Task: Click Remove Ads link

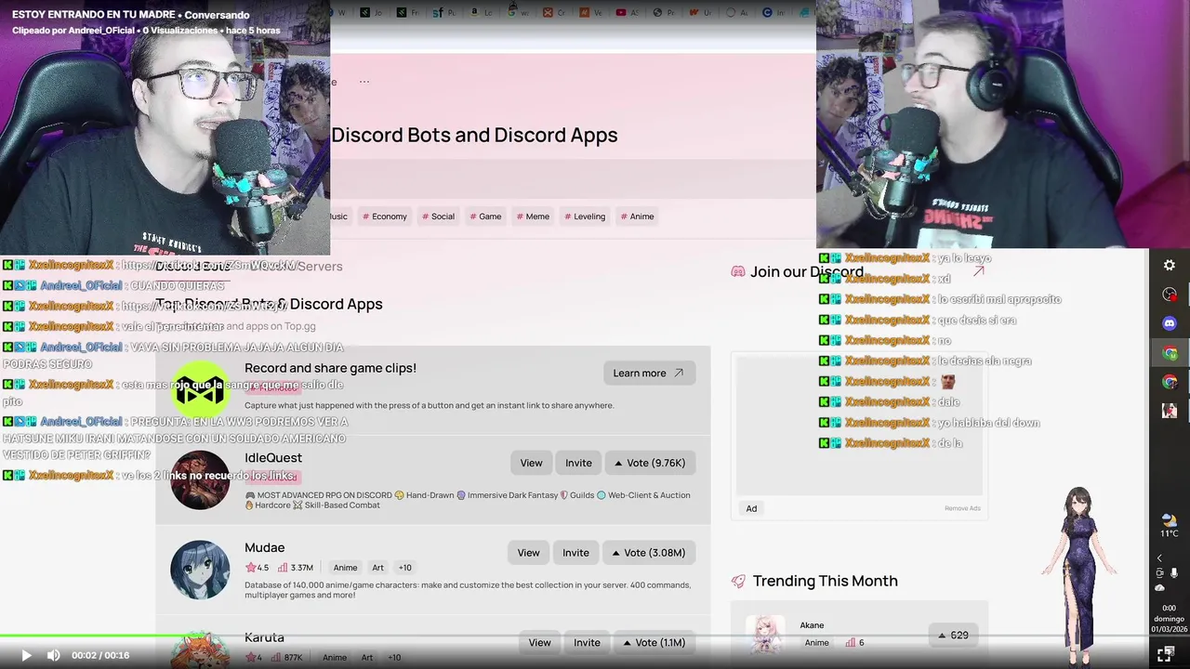Action: point(962,508)
